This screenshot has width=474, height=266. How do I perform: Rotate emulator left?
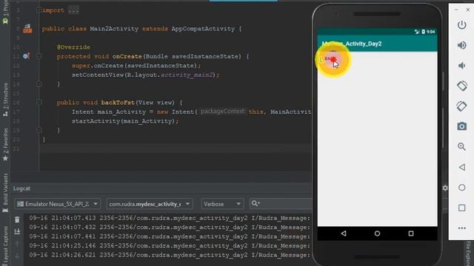click(461, 86)
